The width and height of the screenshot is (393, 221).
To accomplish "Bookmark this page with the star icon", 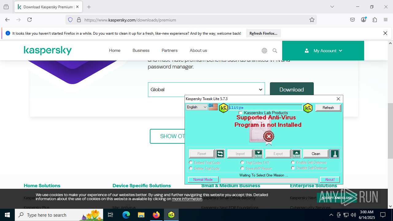I will [x=312, y=20].
